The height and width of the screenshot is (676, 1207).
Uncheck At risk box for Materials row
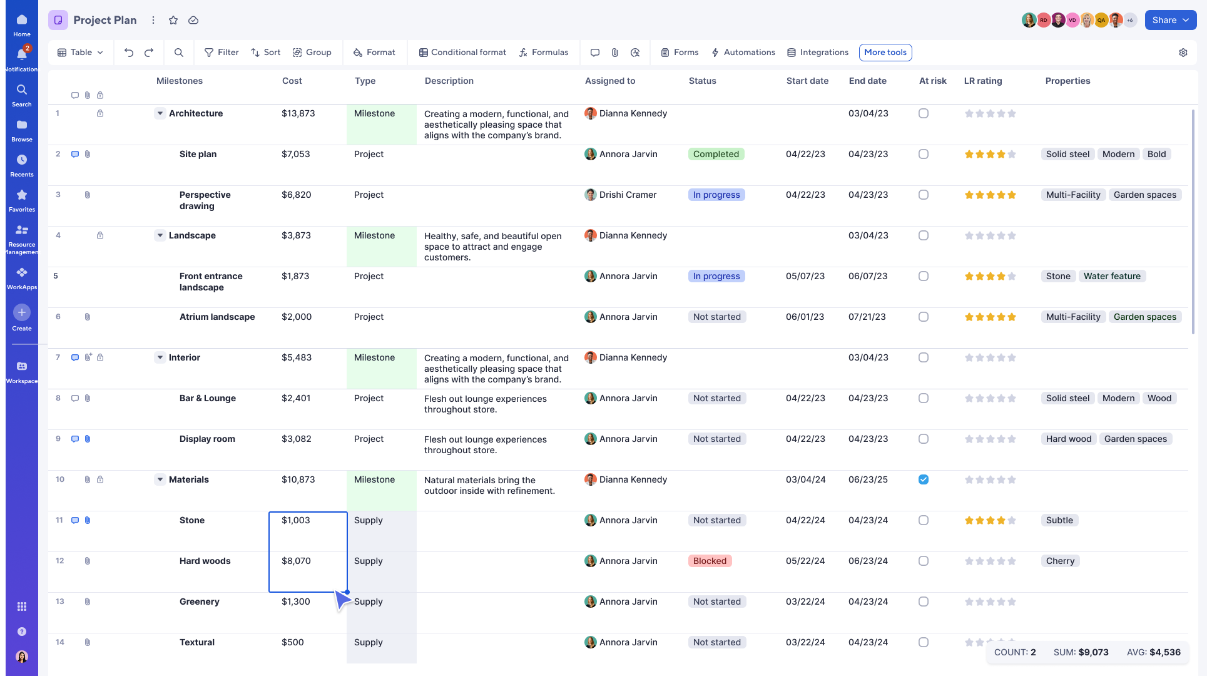[x=924, y=479]
